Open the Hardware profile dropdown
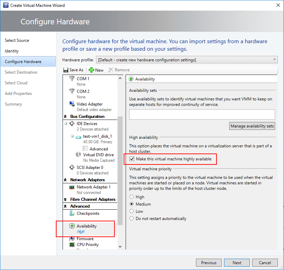 [x=275, y=59]
